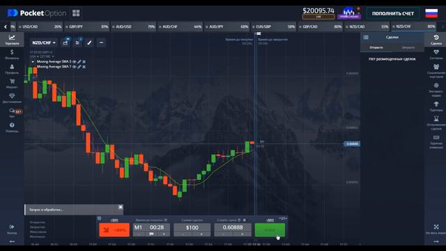Dismiss the request processing notification
This screenshot has width=446, height=251.
(121, 207)
